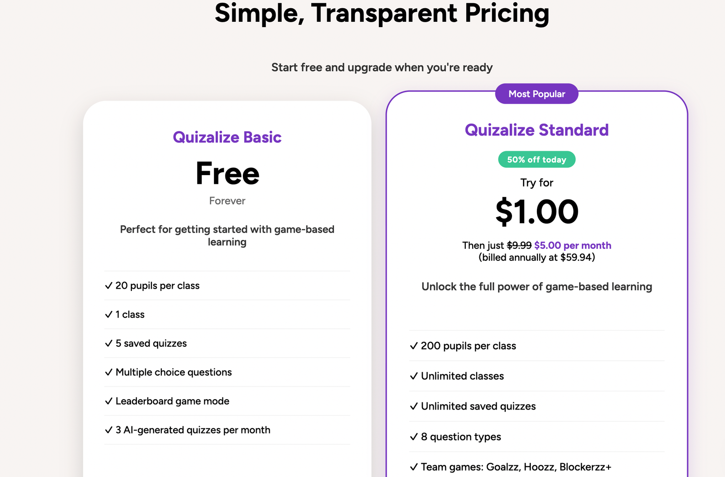Click the checkmark next to 1 class
The width and height of the screenshot is (725, 477).
[109, 315]
